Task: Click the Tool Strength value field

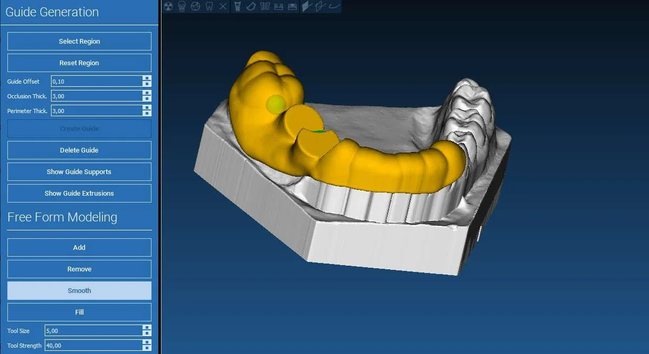Action: [x=94, y=346]
